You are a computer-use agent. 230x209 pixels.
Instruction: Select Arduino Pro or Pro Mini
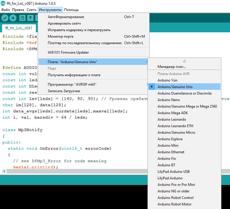coord(185,185)
